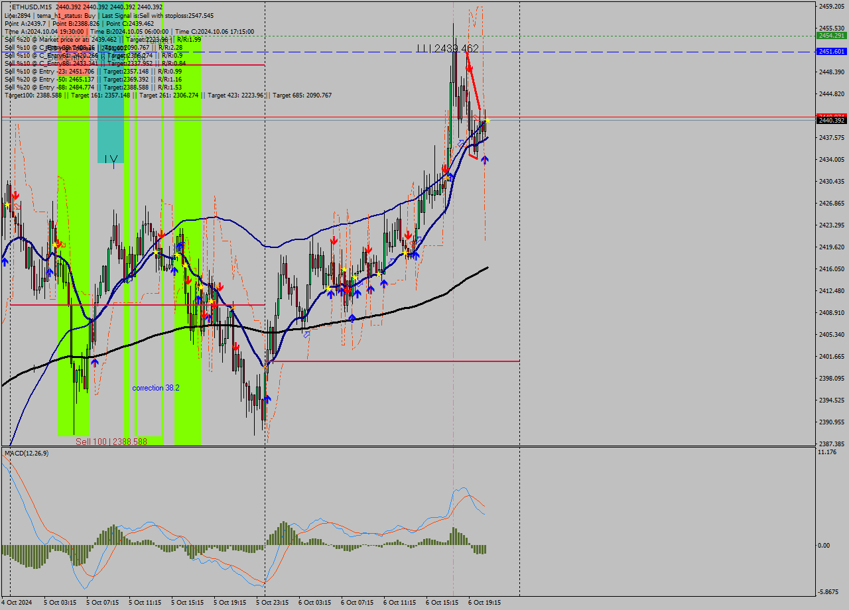This screenshot has width=849, height=610.
Task: Click the -5.8675 MACD axis value
Action: coord(829,592)
